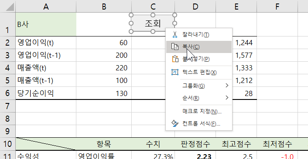Viewport: 308px width, 159px height.
Task: Select row 6 header
Action: pos(7,93)
